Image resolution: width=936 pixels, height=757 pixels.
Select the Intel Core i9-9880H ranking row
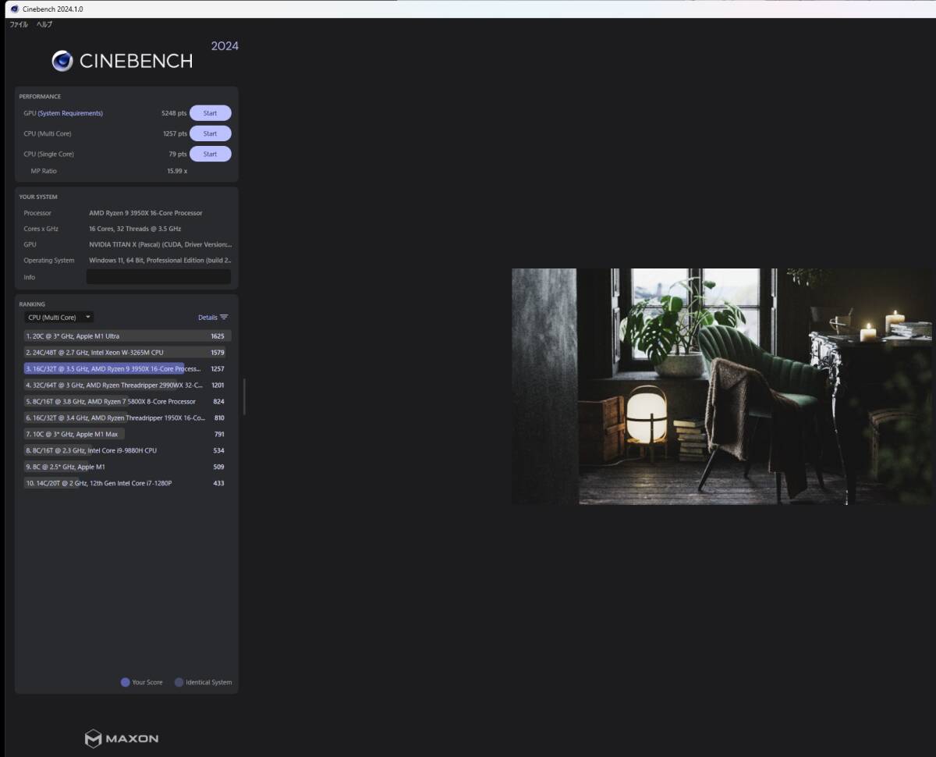pos(127,451)
